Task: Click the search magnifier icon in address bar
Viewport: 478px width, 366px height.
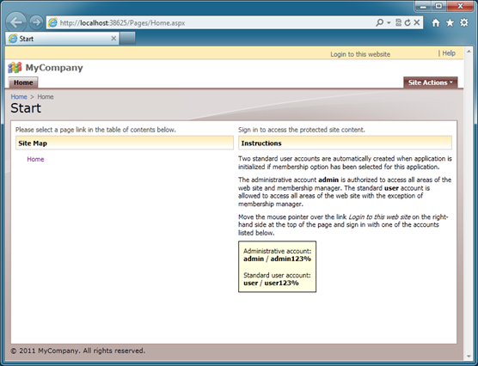Action: click(x=379, y=22)
